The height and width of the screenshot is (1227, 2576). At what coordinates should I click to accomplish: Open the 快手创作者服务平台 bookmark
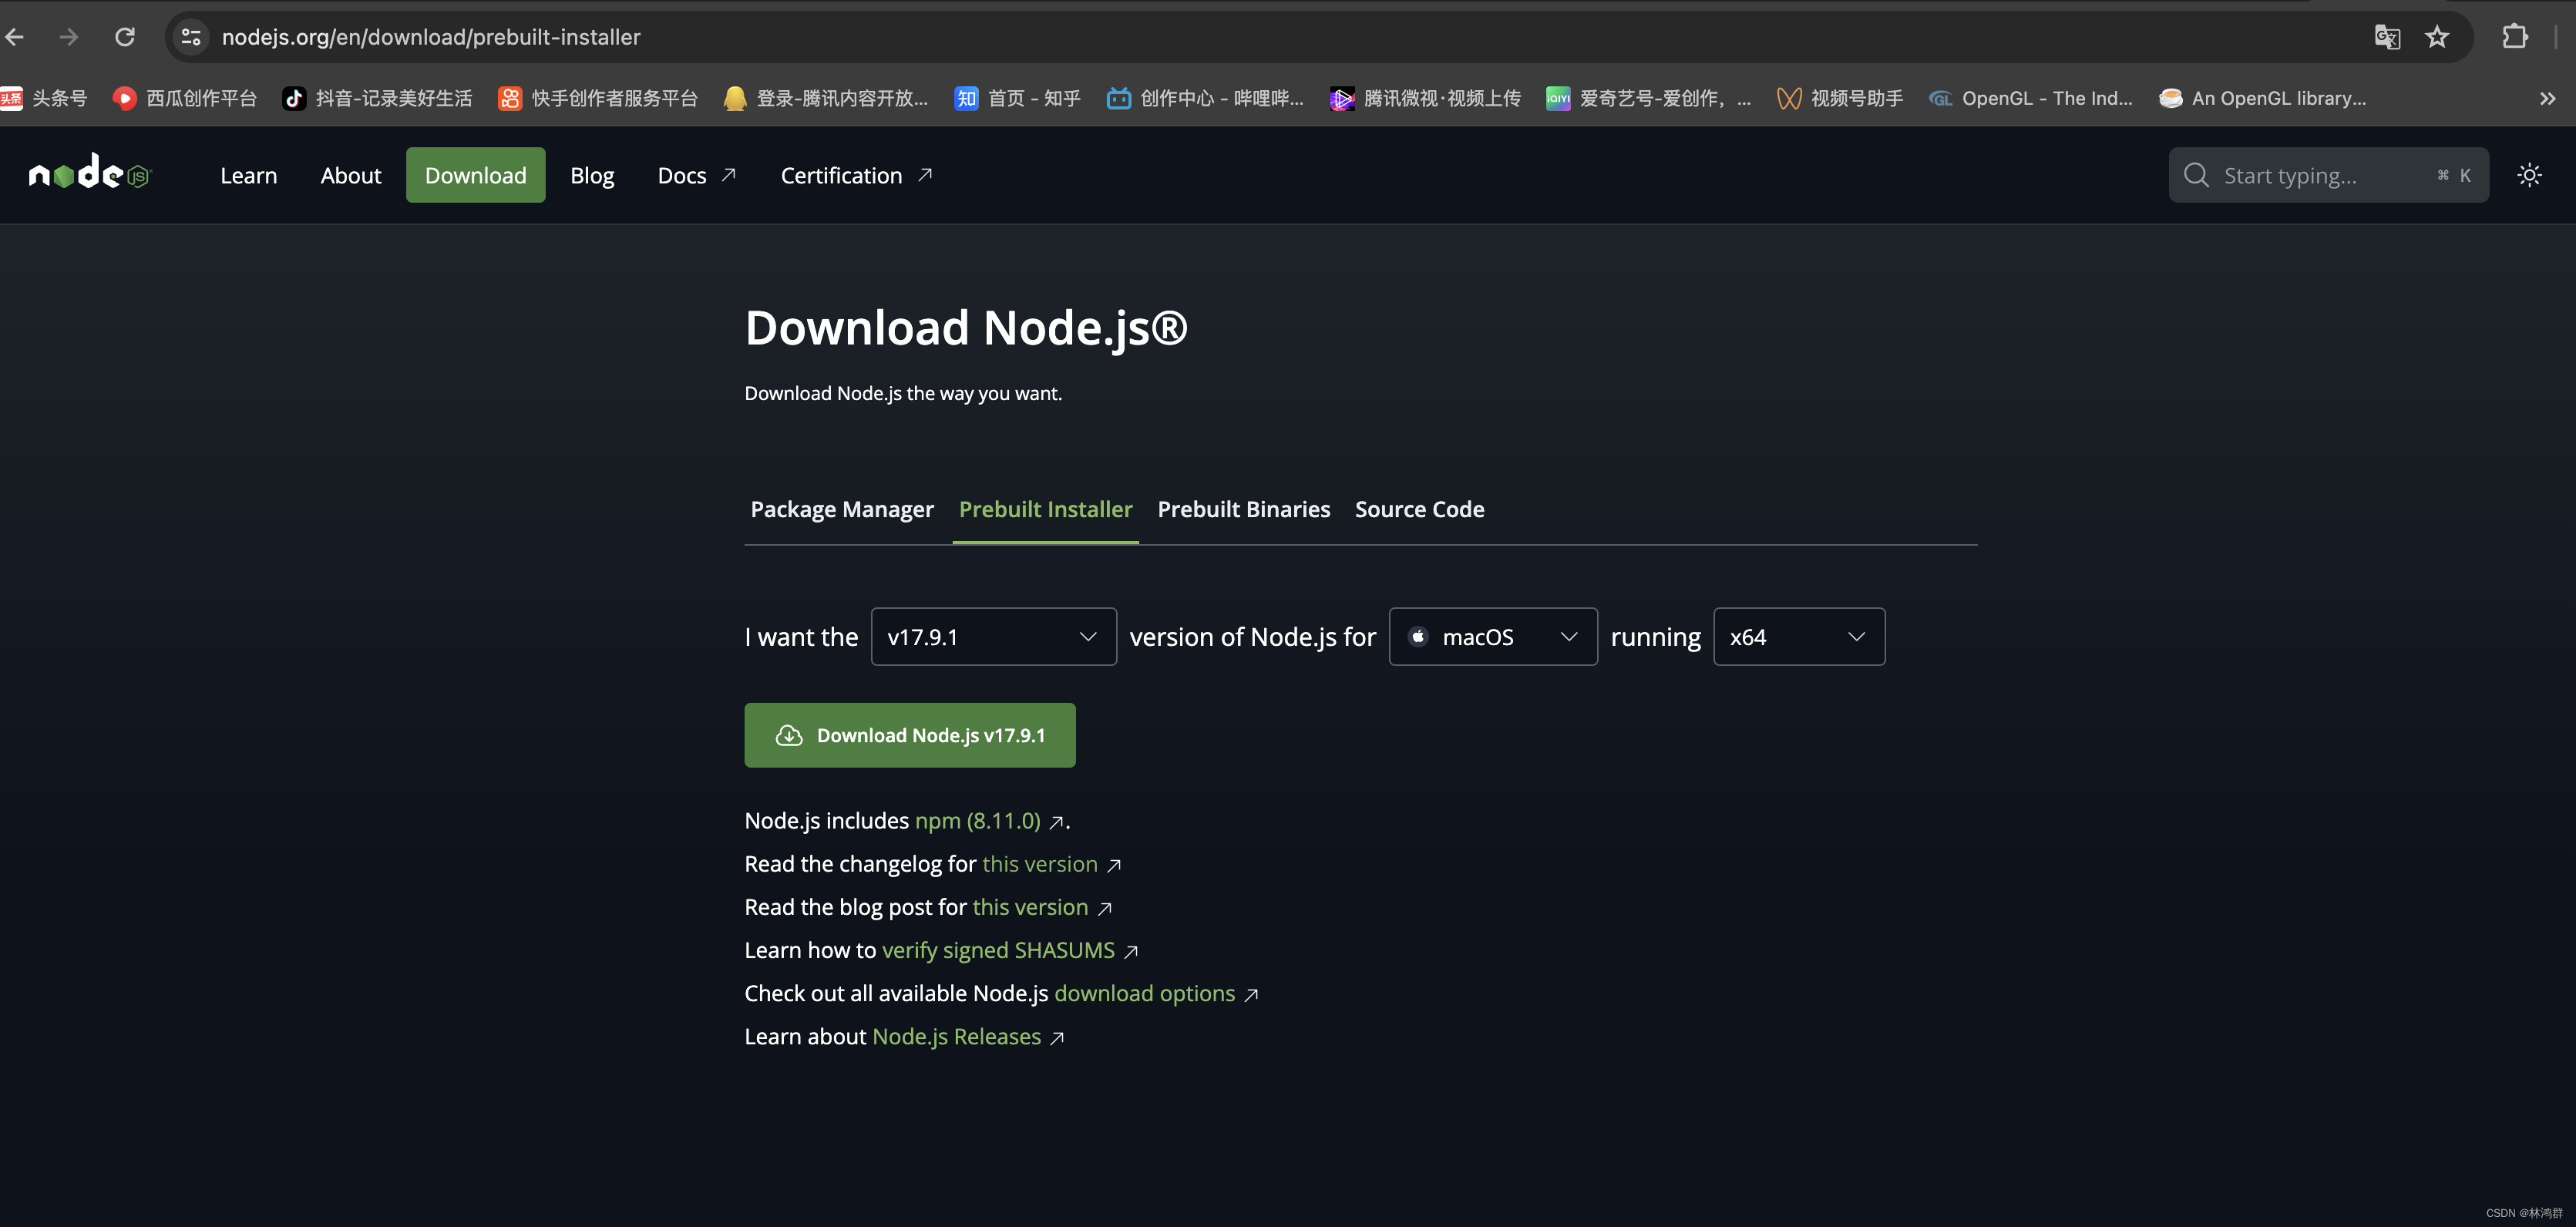[x=599, y=98]
